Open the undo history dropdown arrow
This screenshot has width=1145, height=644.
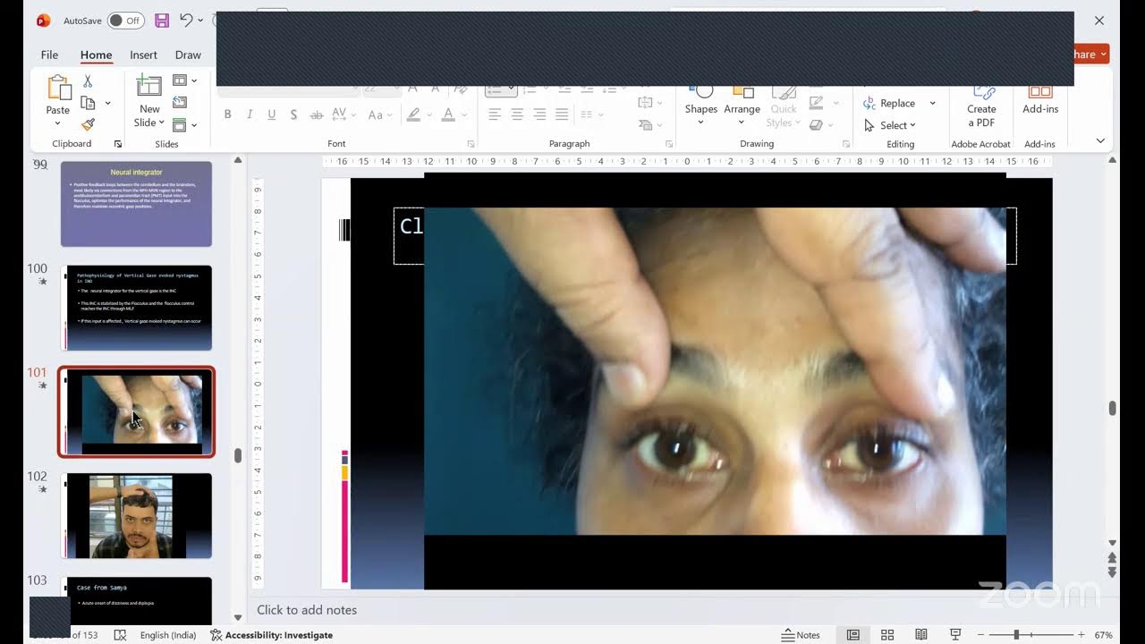[200, 21]
